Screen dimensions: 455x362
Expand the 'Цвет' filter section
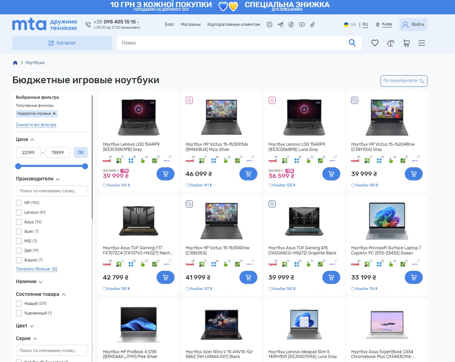pyautogui.click(x=25, y=326)
